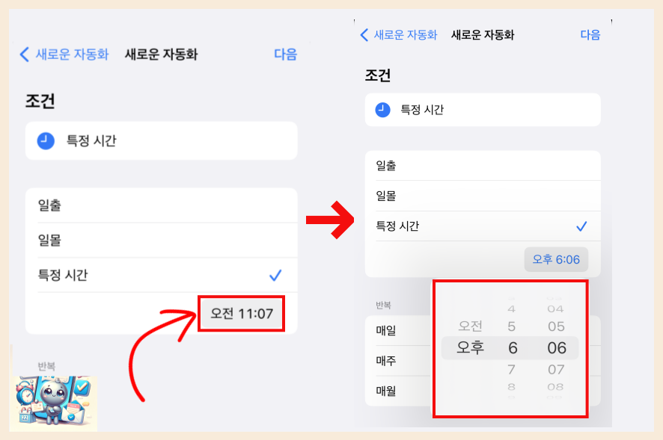This screenshot has height=440, width=663.
Task: Click the checkmark beside 특정 시간 on right
Action: click(582, 226)
